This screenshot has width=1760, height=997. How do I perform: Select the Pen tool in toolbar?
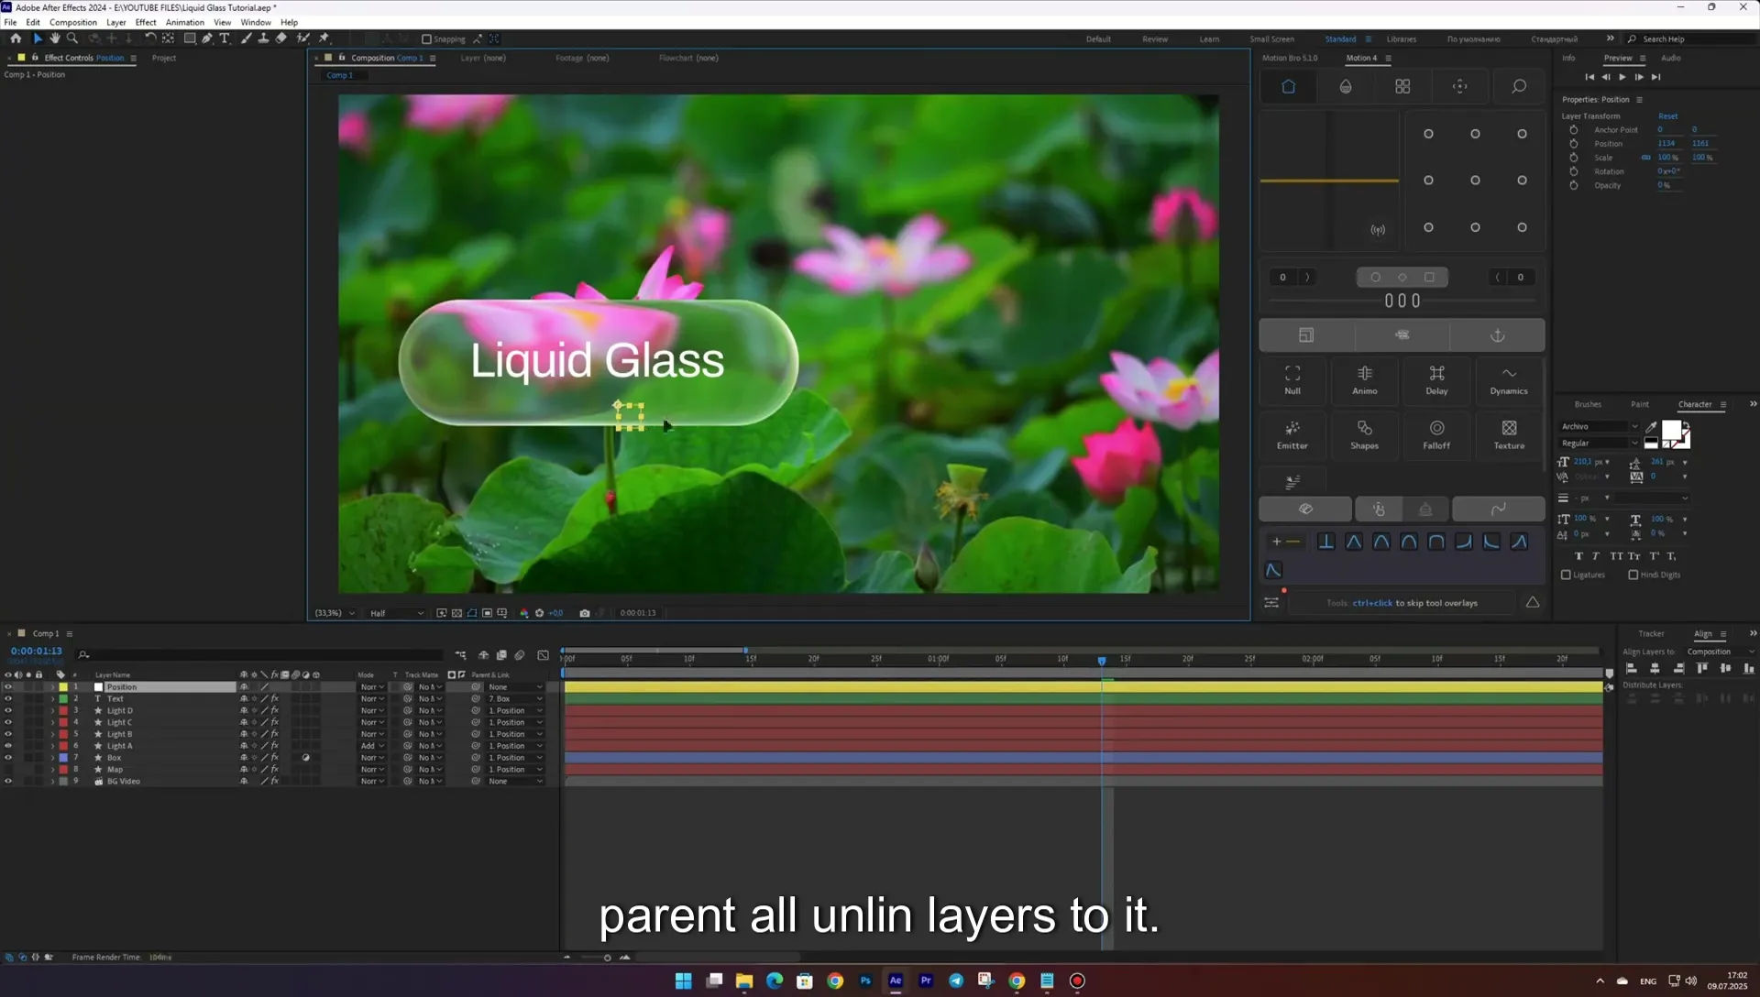[x=207, y=38]
